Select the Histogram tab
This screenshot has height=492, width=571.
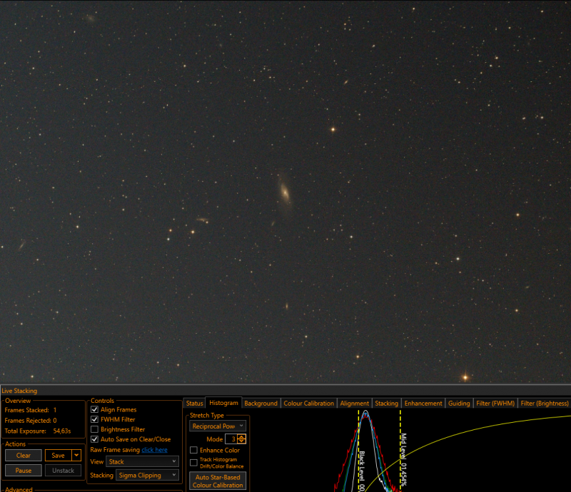click(x=223, y=402)
